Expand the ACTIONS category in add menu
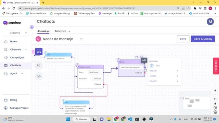 (164, 76)
